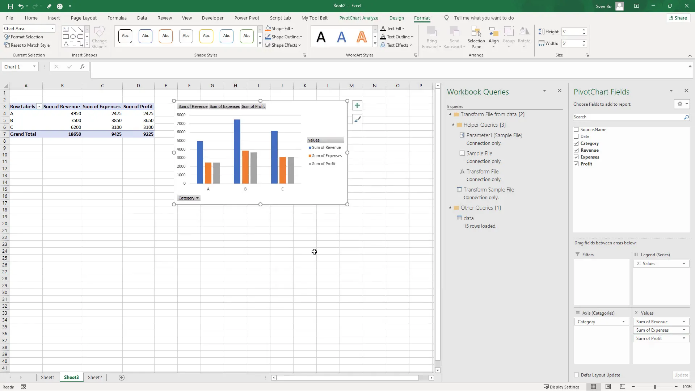Open the PivotChart Fields settings gear

click(679, 104)
